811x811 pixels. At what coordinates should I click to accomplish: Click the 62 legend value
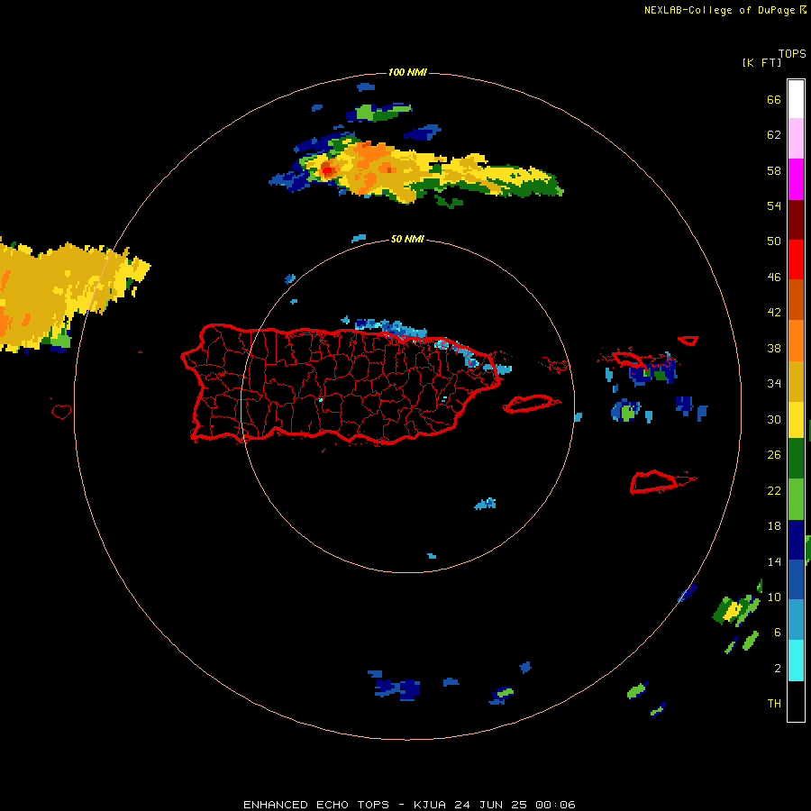[x=774, y=135]
